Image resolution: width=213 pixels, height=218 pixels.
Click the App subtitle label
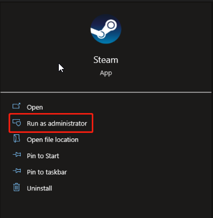(x=106, y=73)
